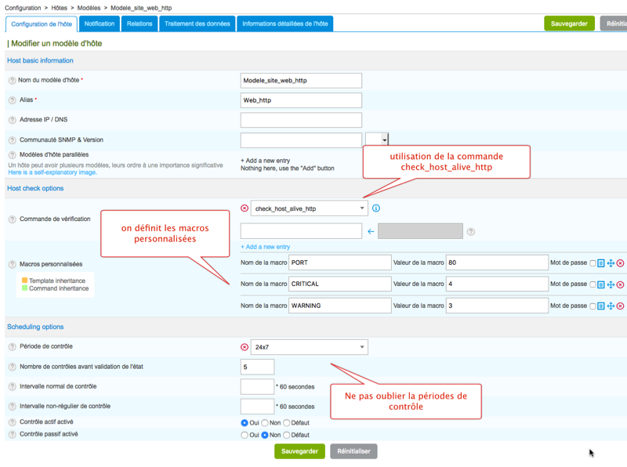Tick password checkbox for PORT macro
The height and width of the screenshot is (467, 627).
click(593, 263)
